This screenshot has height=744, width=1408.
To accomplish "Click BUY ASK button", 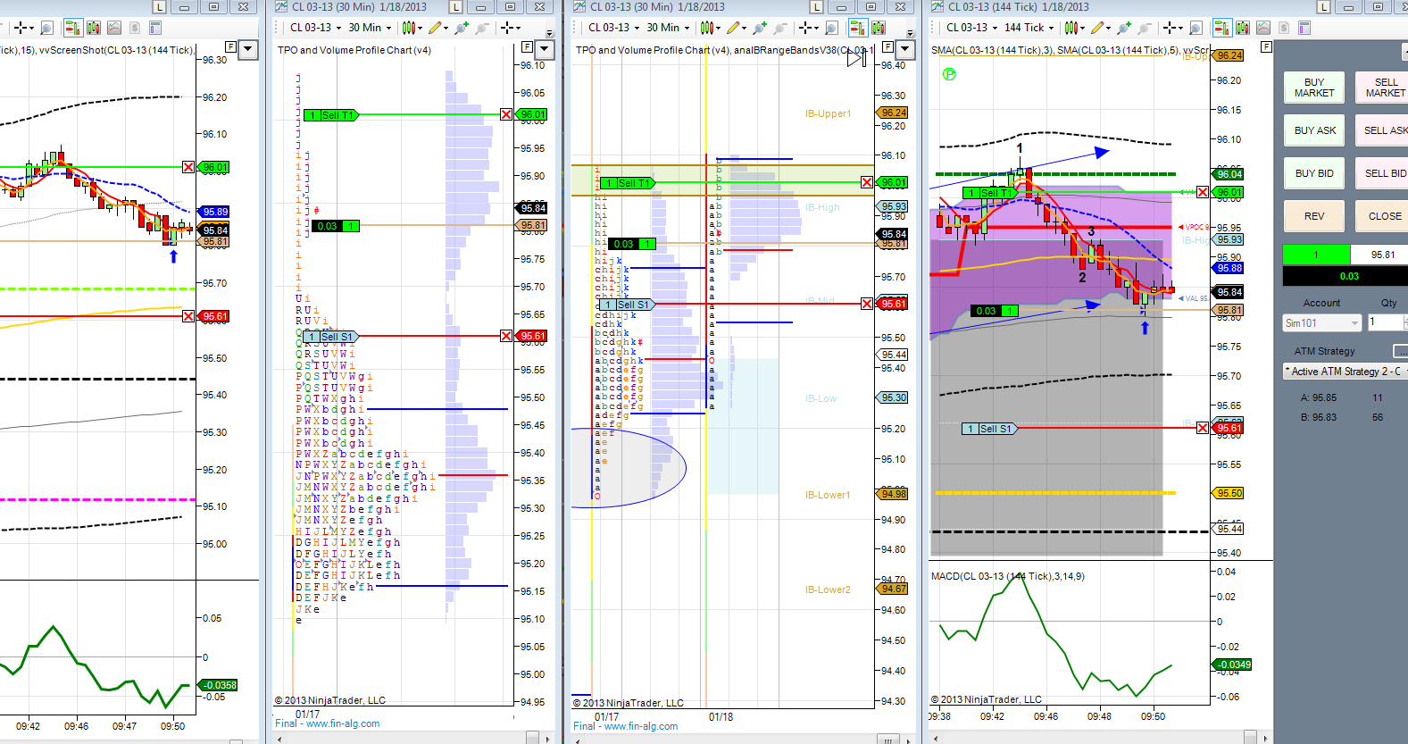I will (x=1314, y=130).
